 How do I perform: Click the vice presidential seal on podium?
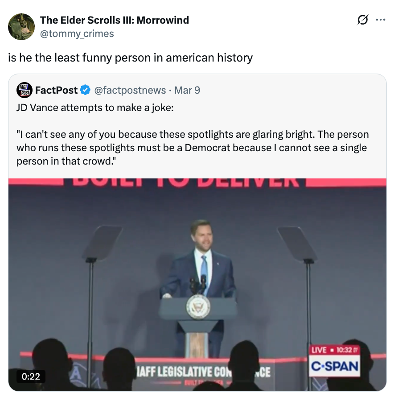(198, 307)
